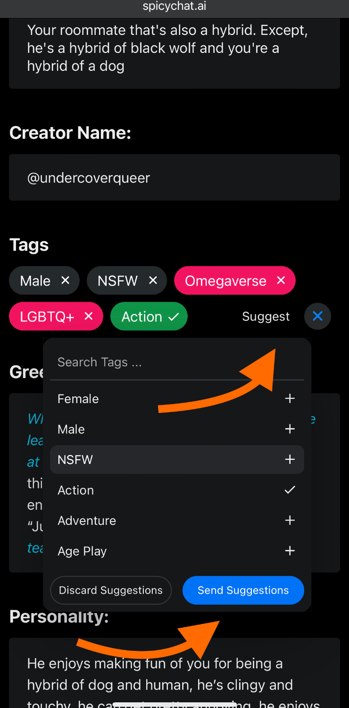This screenshot has width=349, height=708.
Task: Choose the Age Play list entry
Action: coord(82,551)
